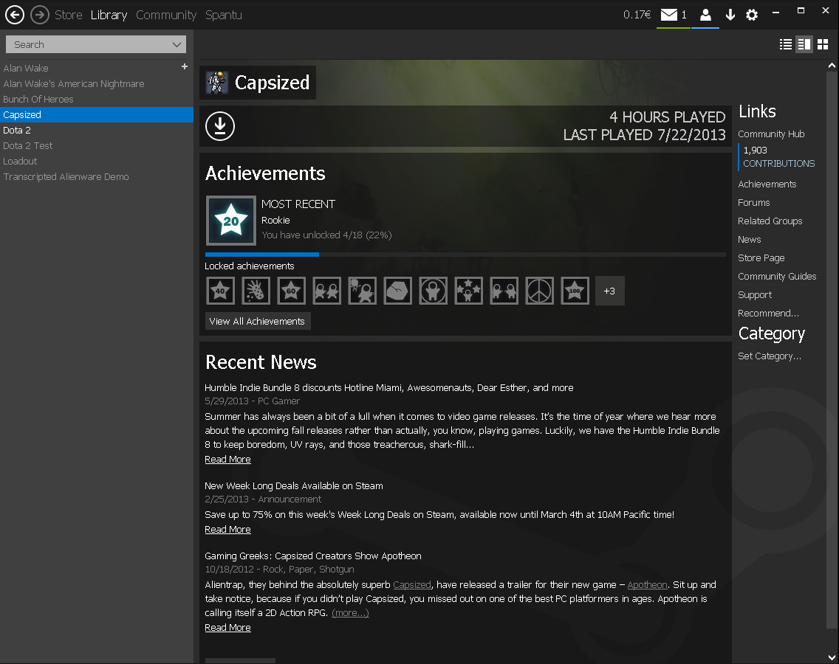Open the Capsized hyperlink in news text

click(411, 585)
